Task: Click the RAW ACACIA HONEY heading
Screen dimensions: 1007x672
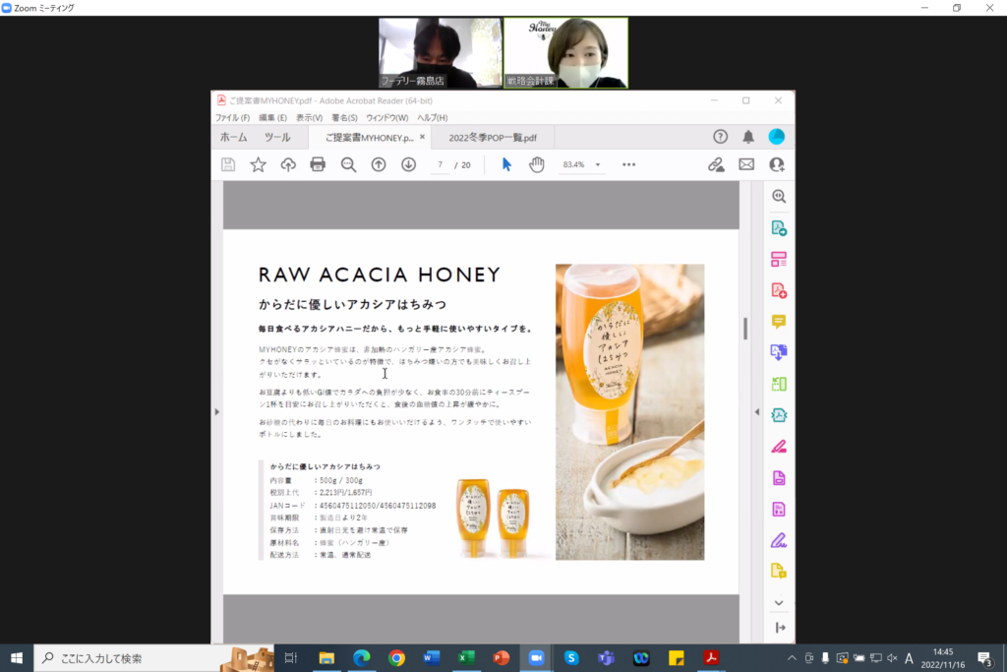Action: click(379, 275)
